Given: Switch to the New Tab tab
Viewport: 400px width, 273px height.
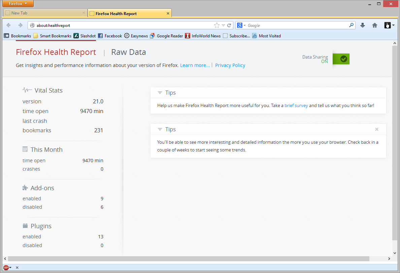Looking at the screenshot, I should [x=45, y=13].
